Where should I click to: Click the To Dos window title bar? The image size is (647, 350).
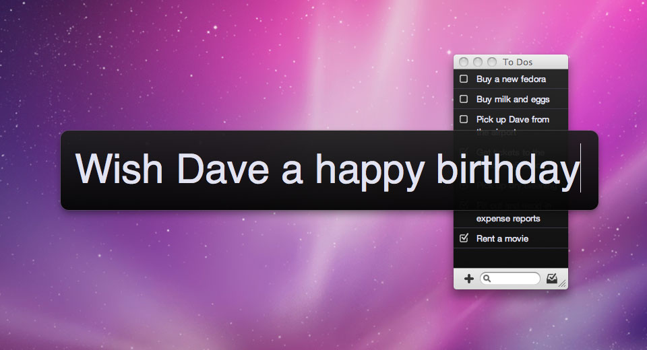(511, 62)
